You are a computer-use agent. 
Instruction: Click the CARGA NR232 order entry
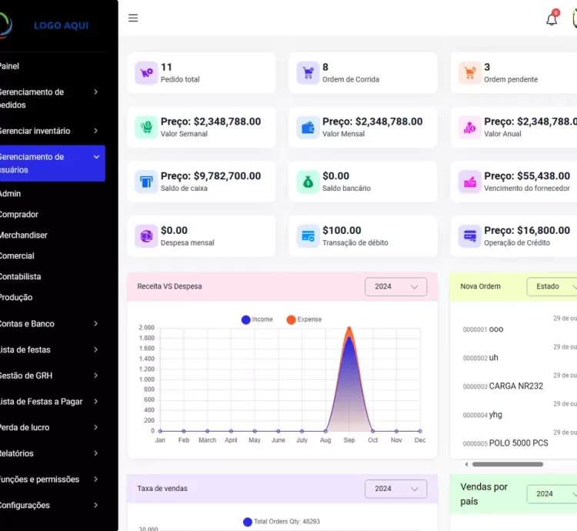click(x=515, y=386)
